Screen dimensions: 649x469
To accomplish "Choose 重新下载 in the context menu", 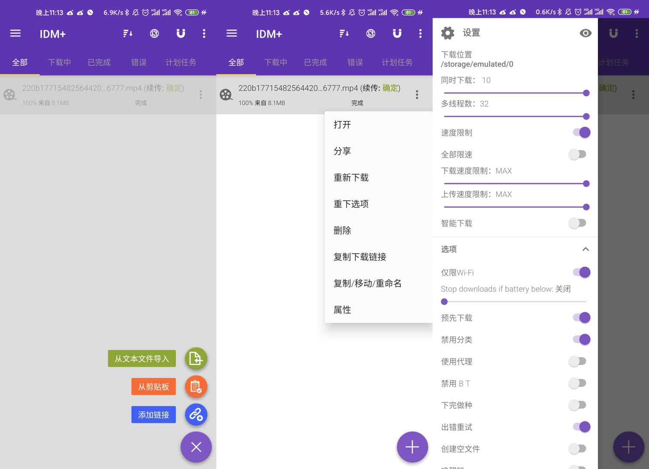I will coord(351,177).
